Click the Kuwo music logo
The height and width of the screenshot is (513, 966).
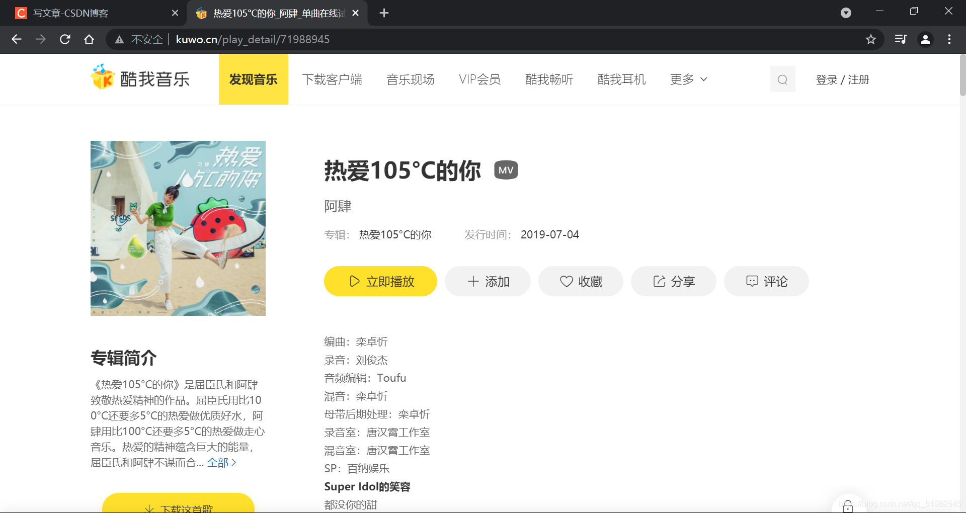(140, 78)
